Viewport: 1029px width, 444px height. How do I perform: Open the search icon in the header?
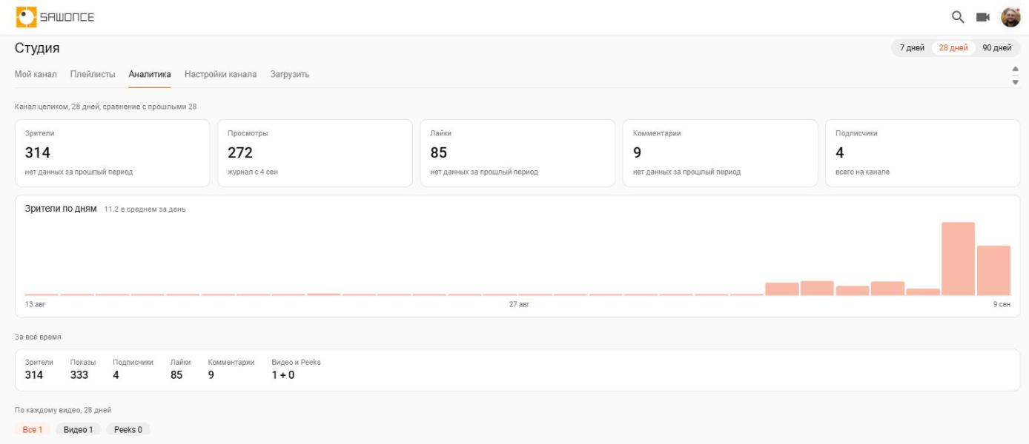tap(958, 16)
